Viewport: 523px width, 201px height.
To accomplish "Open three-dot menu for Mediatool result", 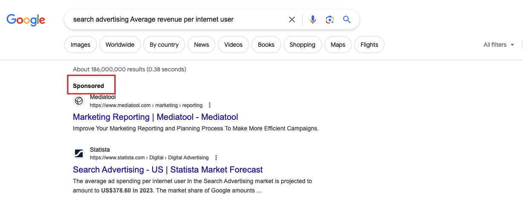I will tap(209, 105).
